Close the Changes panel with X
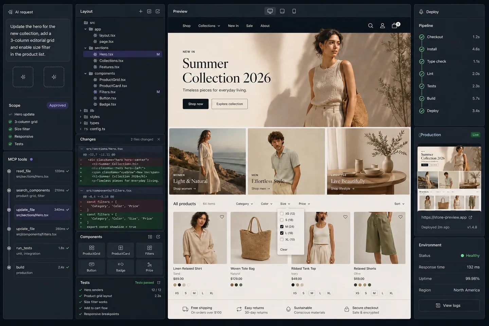 [159, 139]
